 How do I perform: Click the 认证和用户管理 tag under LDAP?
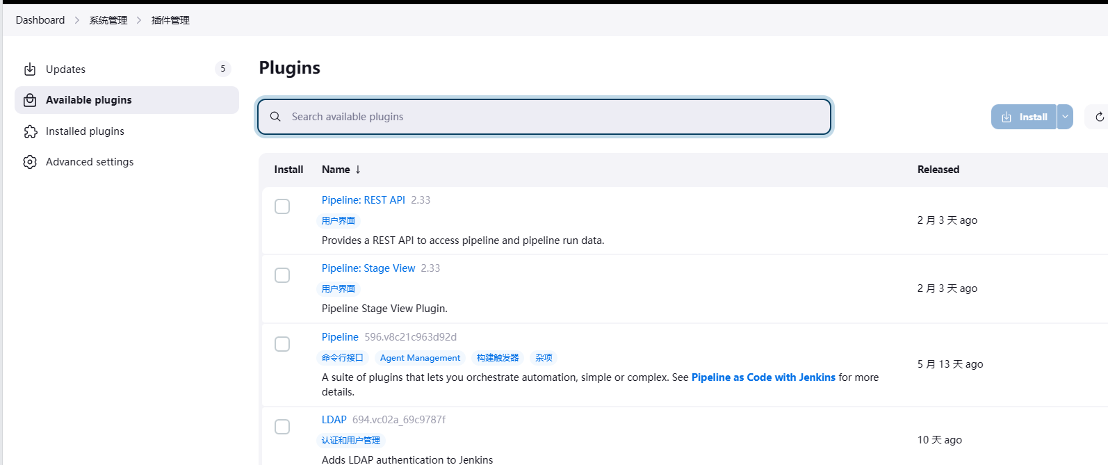click(x=351, y=441)
